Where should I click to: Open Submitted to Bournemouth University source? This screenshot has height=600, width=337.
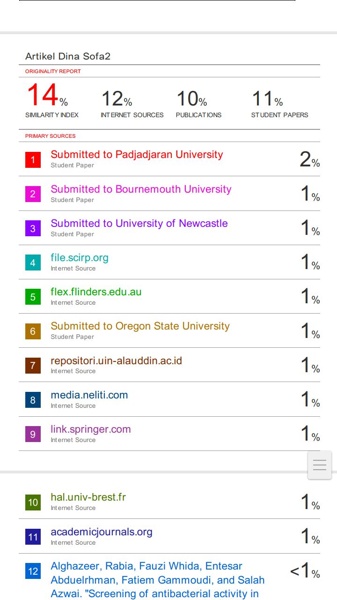(x=141, y=189)
